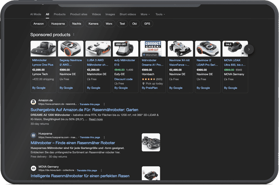Click By PreisPlan on Dreame card
Viewport: 279px width, 185px height.
[x=150, y=88]
